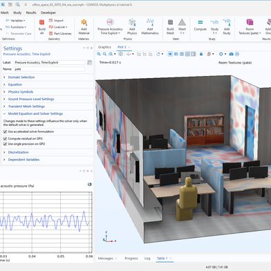Click the Parameter Case icon in Definitions
This screenshot has height=271, width=271.
click(x=8, y=34)
